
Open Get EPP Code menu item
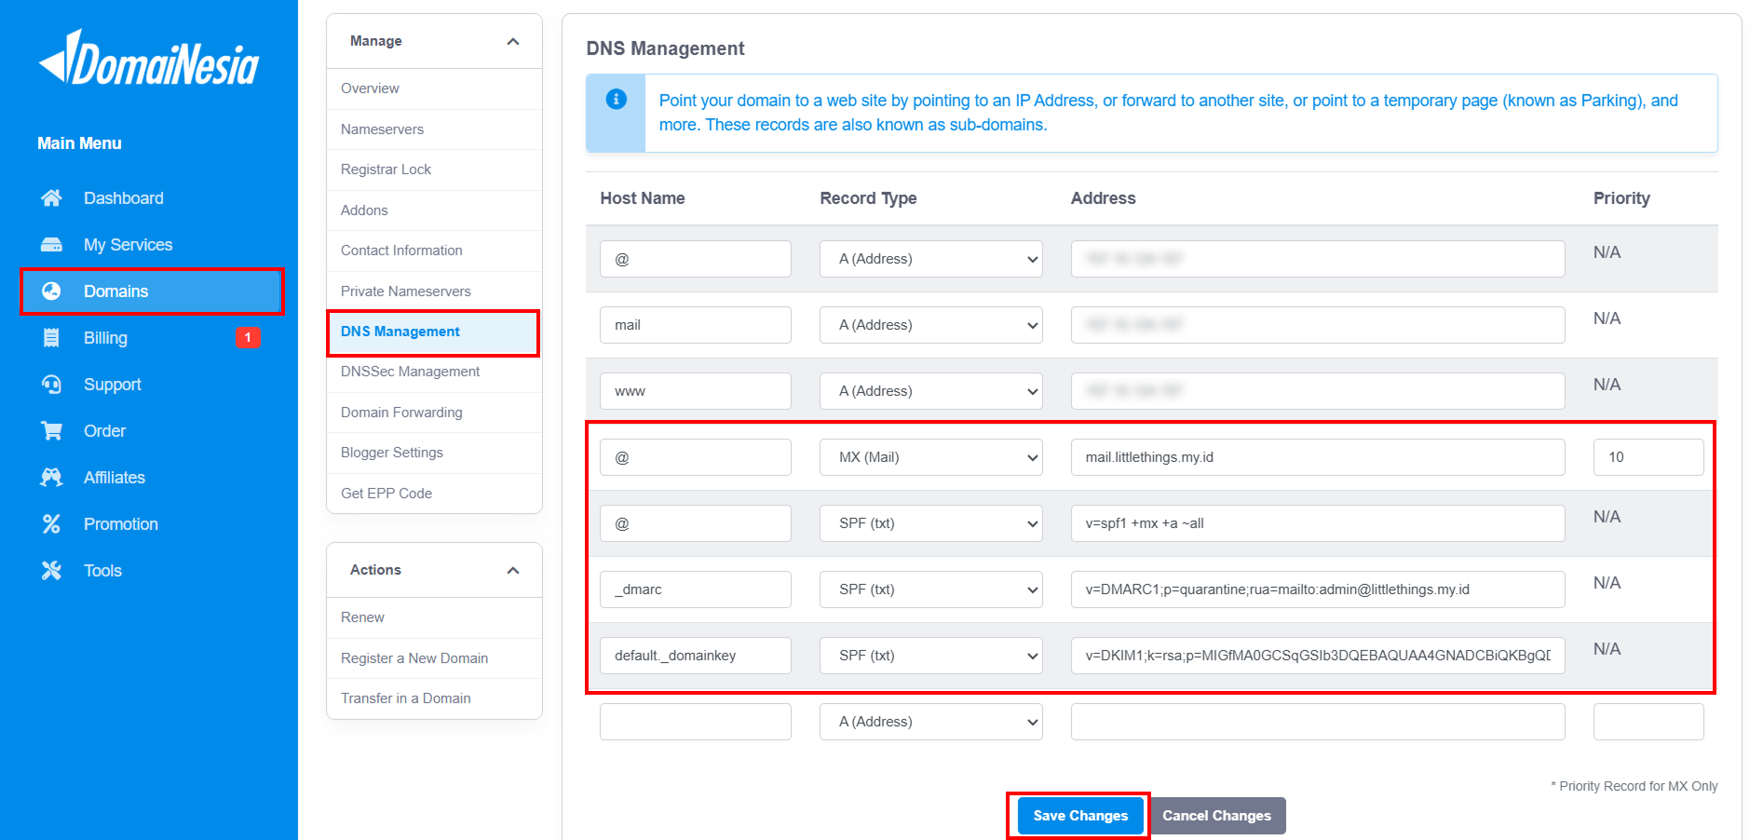tap(386, 493)
